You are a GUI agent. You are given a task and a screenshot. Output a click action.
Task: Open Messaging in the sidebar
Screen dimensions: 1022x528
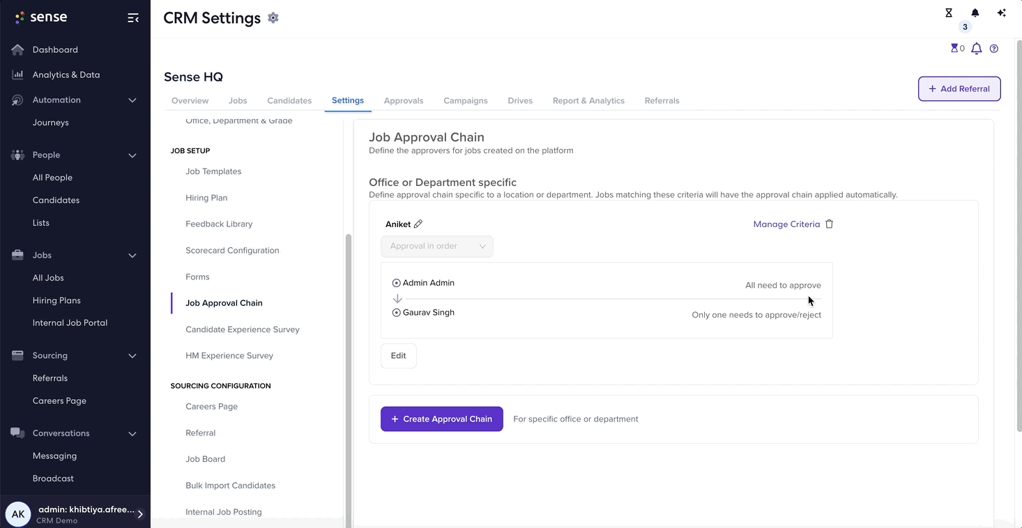click(54, 456)
